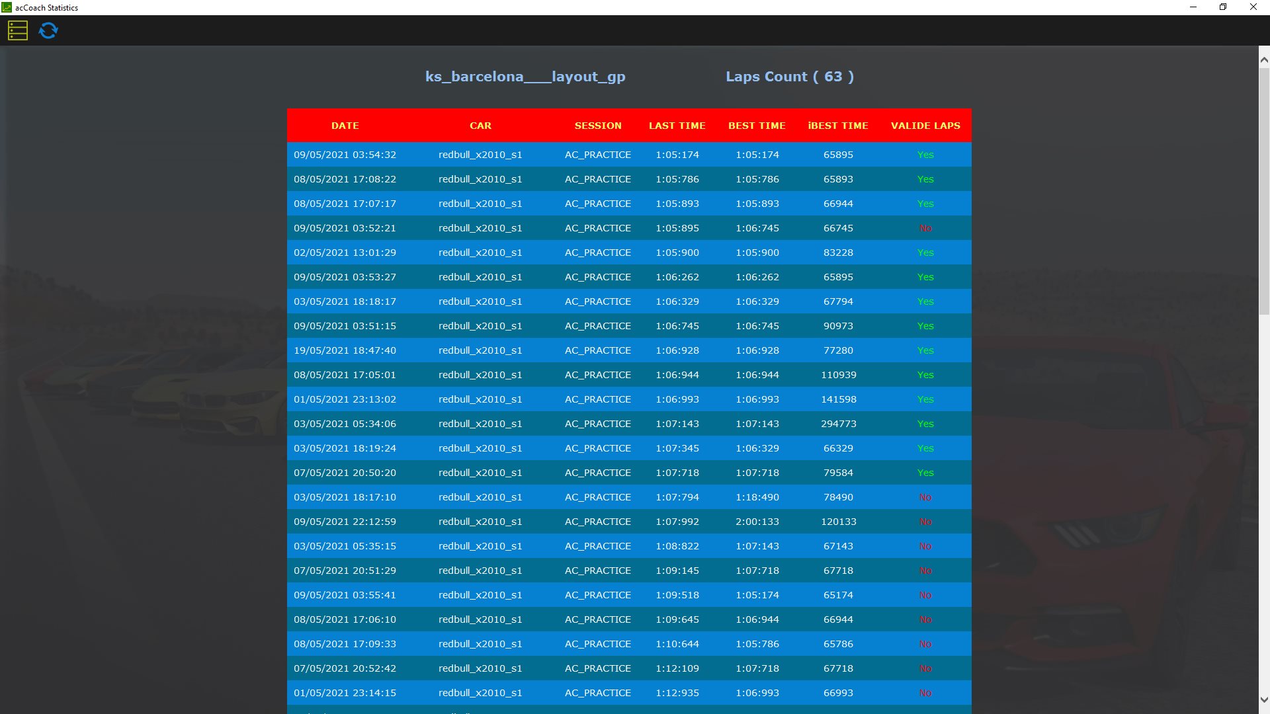
Task: Click No in 08/05/2021 17:09:33 row
Action: [x=925, y=644]
